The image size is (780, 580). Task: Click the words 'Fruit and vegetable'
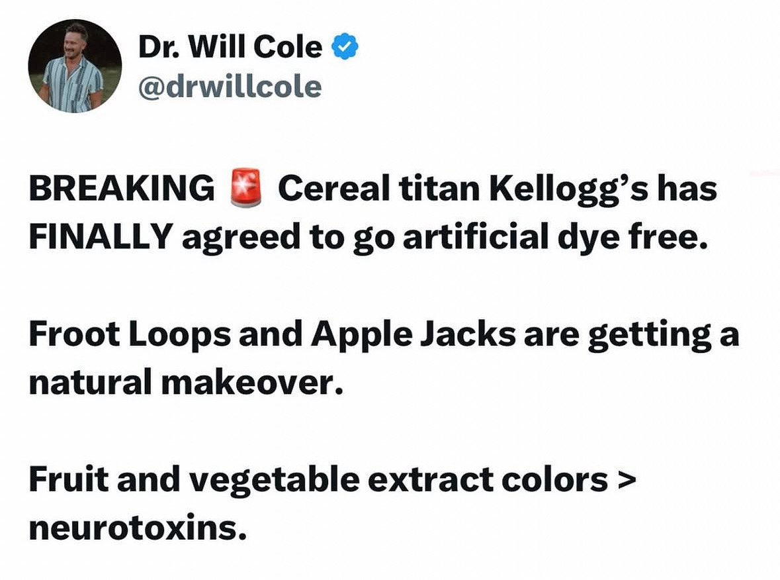tap(195, 481)
